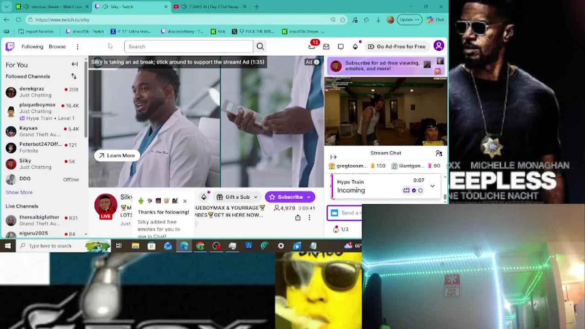The image size is (585, 329).
Task: Click the share icon below viewer count
Action: pyautogui.click(x=298, y=218)
